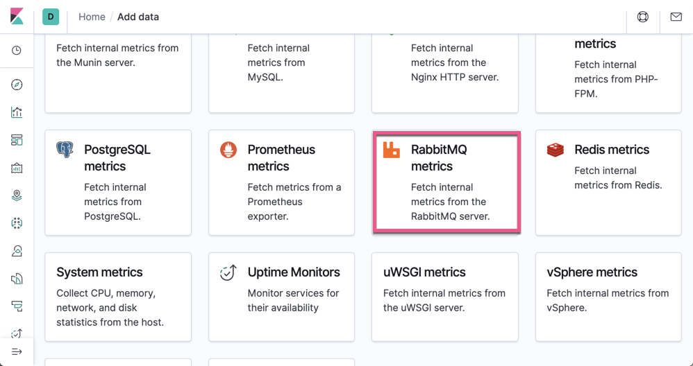The image size is (693, 366).
Task: Open PostgreSQL metrics card title
Action: 117,158
